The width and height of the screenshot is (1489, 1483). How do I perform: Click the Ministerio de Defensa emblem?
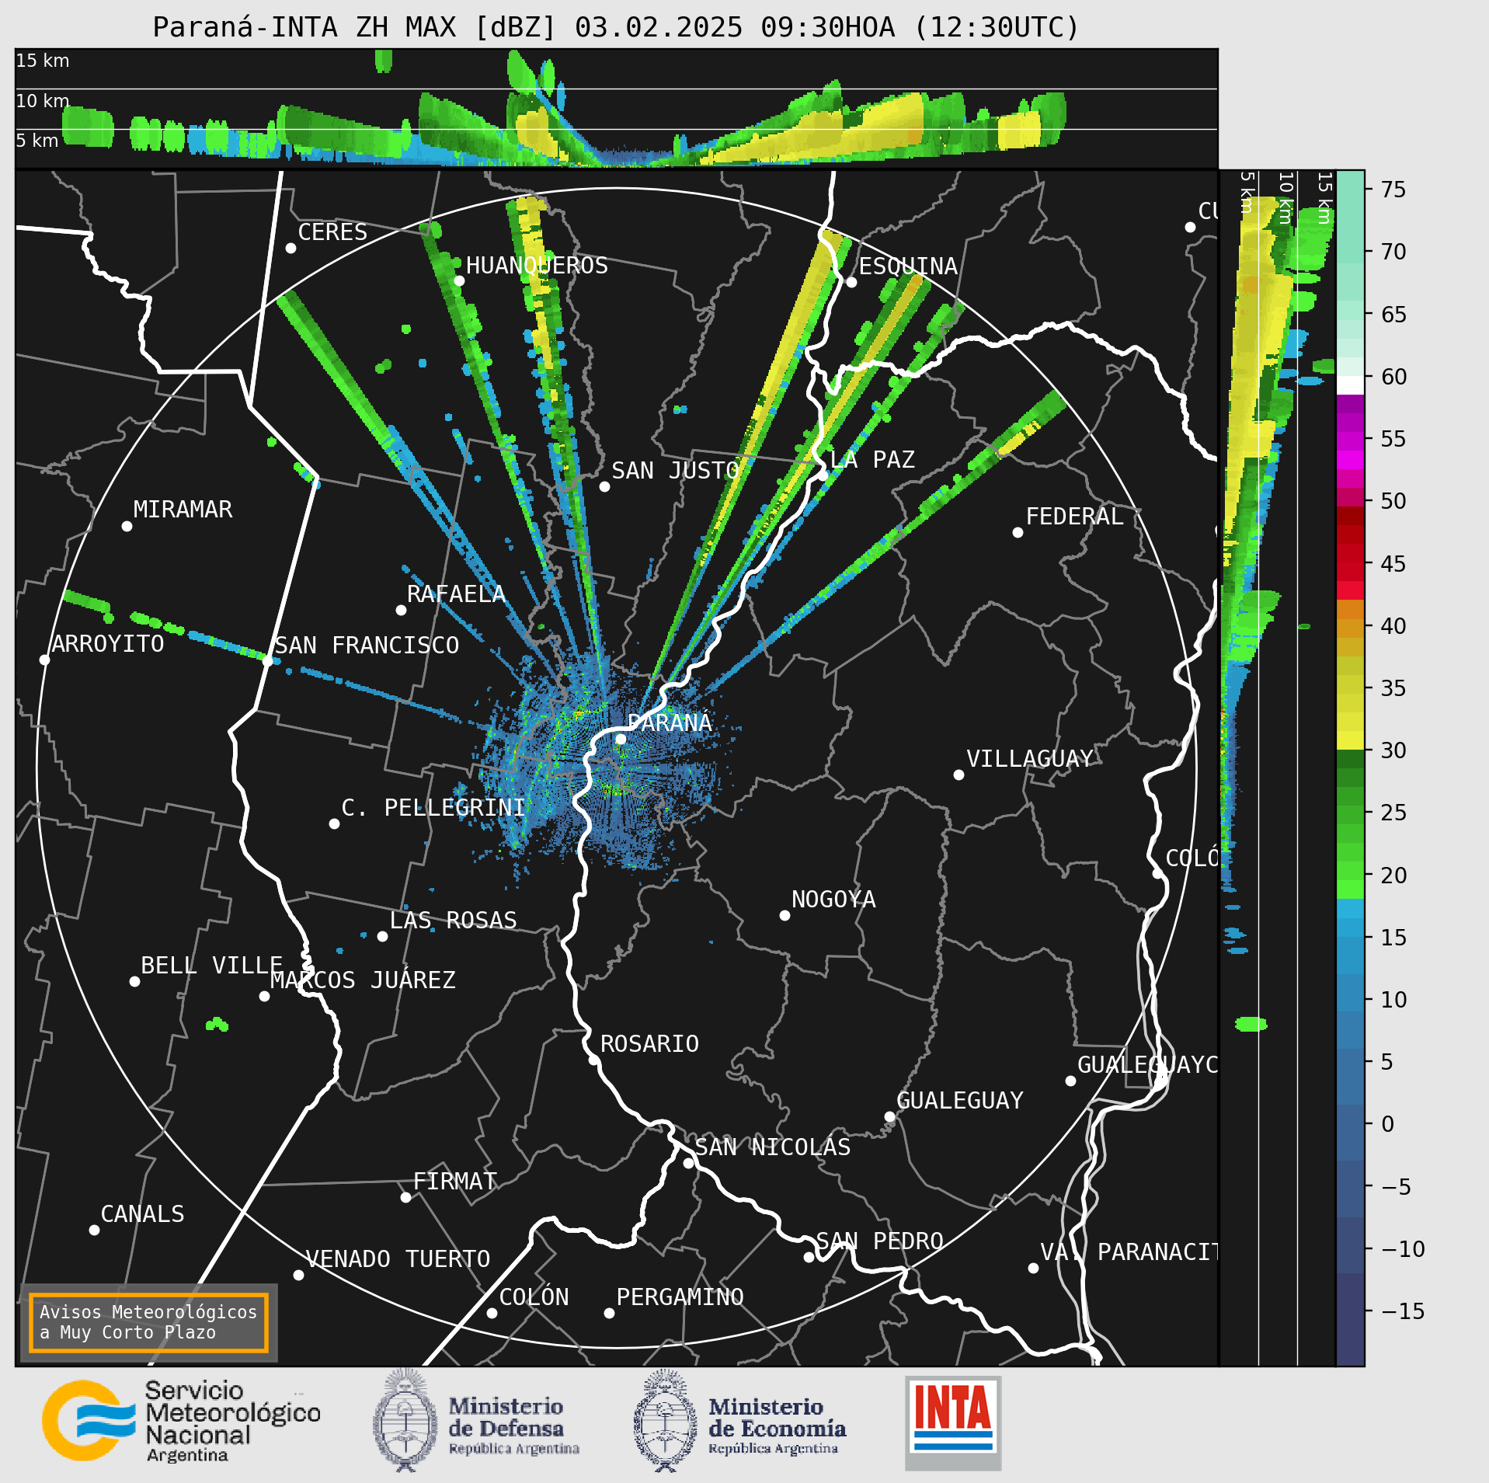(405, 1421)
